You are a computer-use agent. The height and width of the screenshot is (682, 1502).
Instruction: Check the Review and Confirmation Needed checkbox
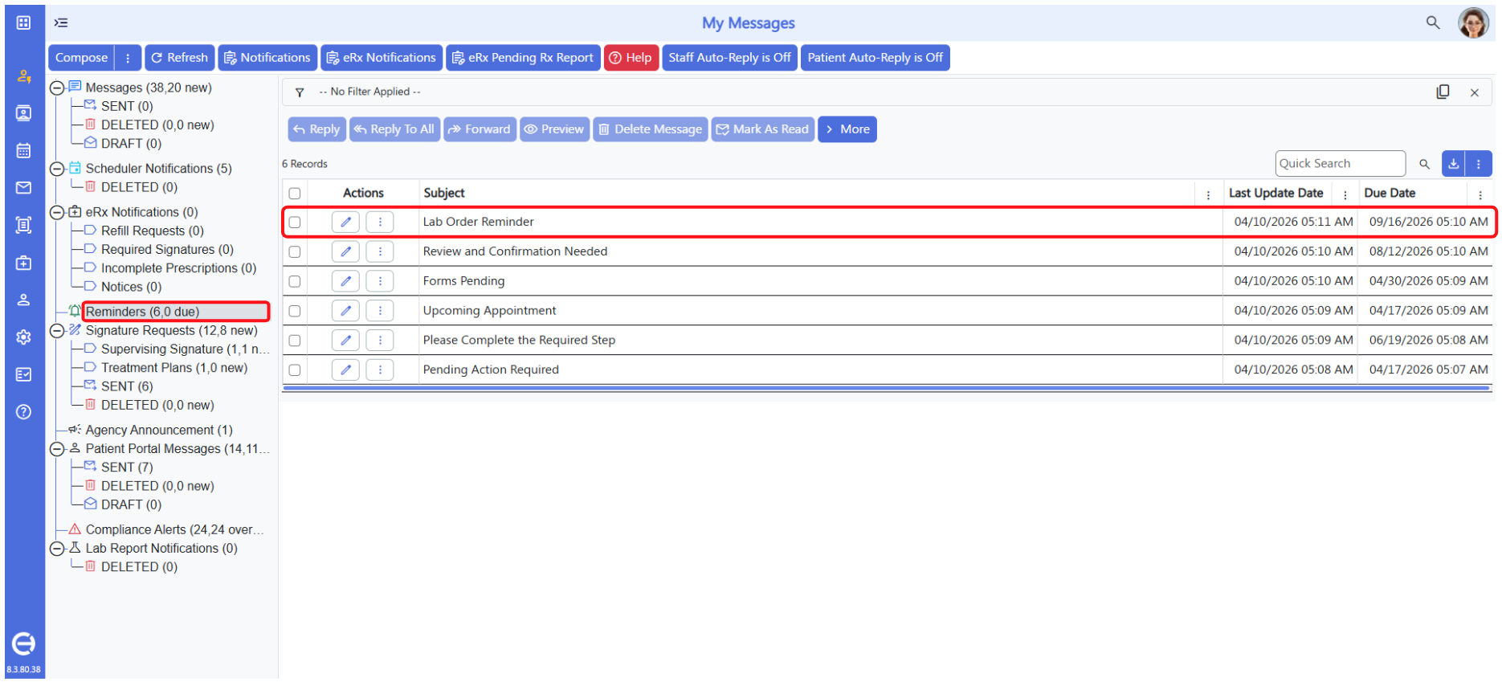[x=295, y=252]
